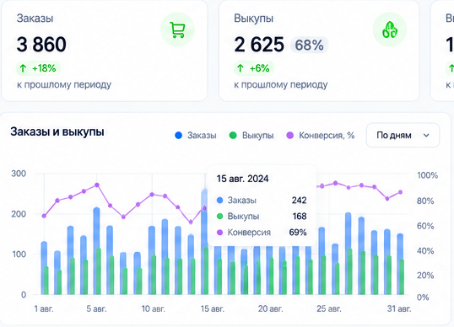Click the 69% conversion value in tooltip
This screenshot has height=327, width=454.
pyautogui.click(x=298, y=232)
